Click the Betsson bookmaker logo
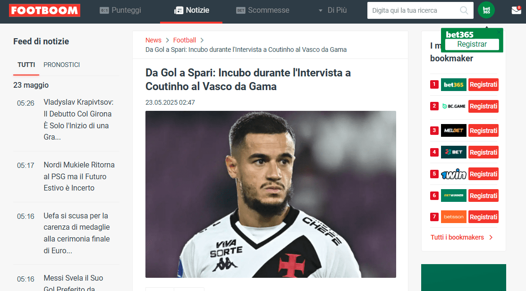 [x=454, y=216]
